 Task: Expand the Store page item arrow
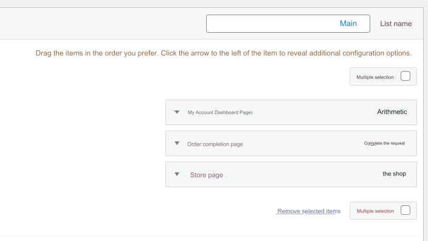[x=177, y=174]
